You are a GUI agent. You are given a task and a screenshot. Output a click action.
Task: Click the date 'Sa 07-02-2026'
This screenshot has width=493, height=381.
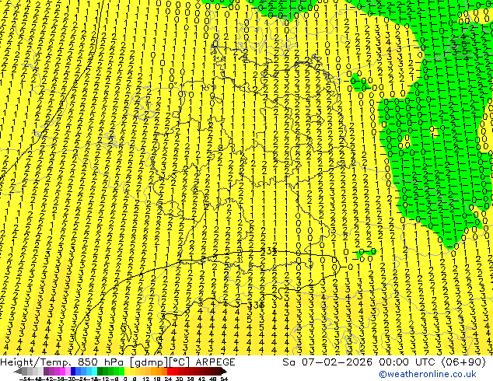[x=327, y=362]
